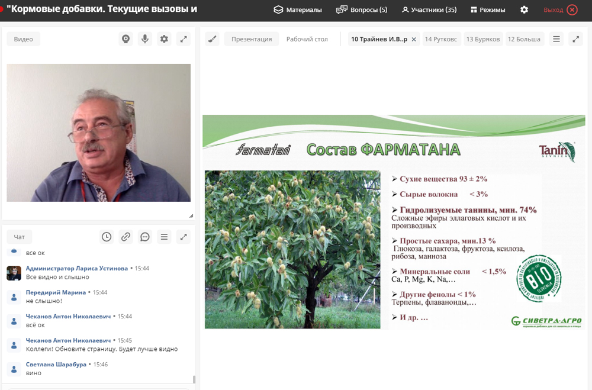Click Чеканов Антон Николаевич's 15:44 message name
The height and width of the screenshot is (390, 592).
click(x=68, y=317)
